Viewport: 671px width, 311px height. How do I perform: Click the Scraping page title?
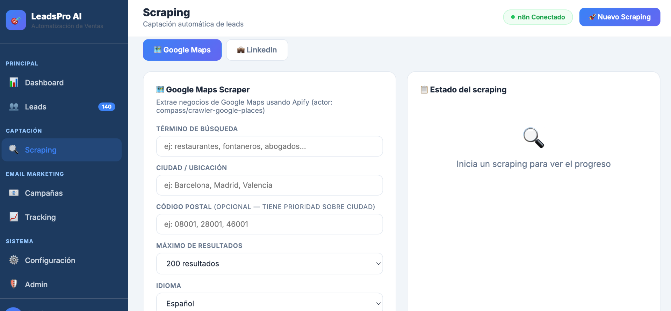click(x=166, y=13)
